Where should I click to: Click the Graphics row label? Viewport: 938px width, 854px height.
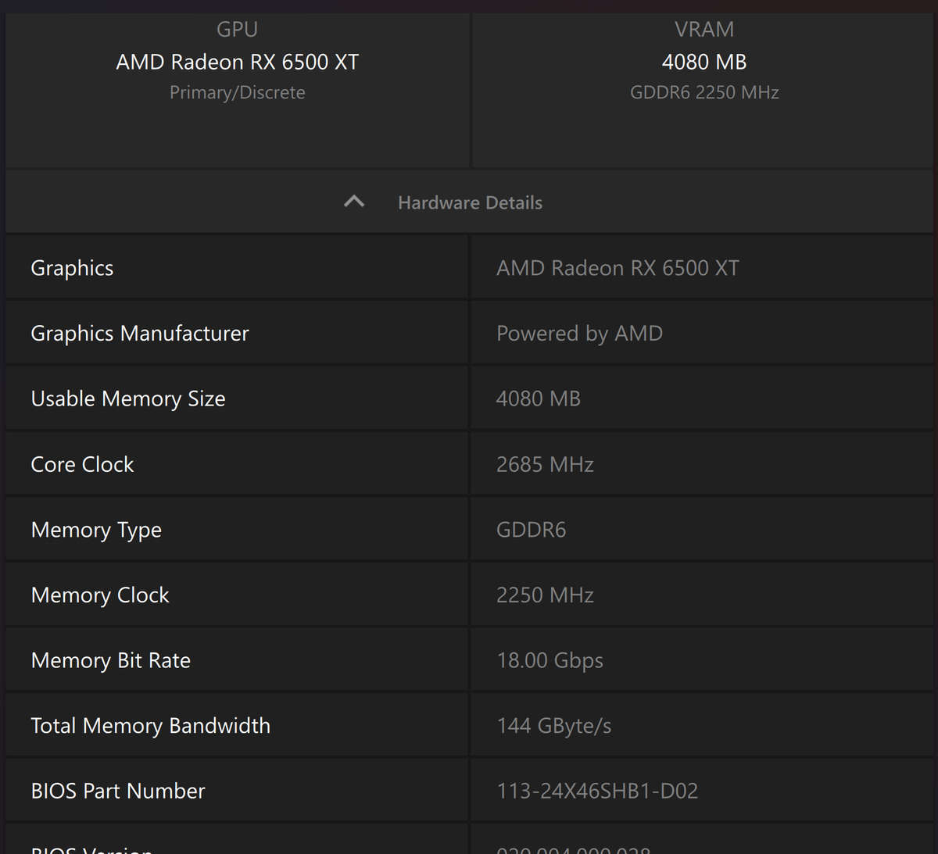72,268
